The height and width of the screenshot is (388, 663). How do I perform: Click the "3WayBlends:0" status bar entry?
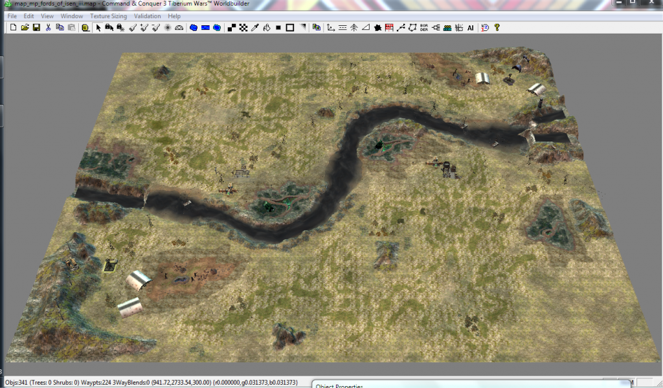pyautogui.click(x=131, y=383)
